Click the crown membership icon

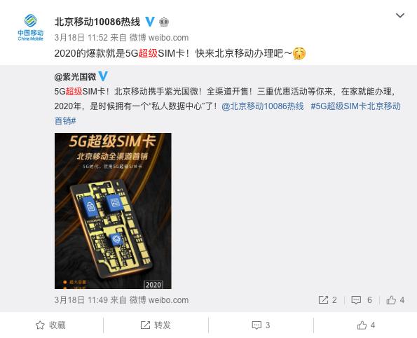(x=164, y=22)
